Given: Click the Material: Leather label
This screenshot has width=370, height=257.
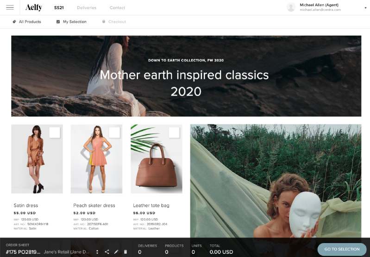Looking at the screenshot, I should [x=146, y=229].
